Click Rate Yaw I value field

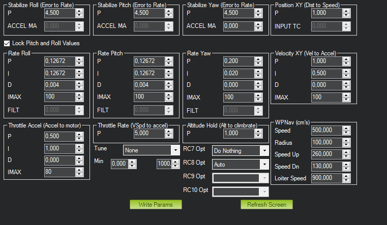[239, 74]
